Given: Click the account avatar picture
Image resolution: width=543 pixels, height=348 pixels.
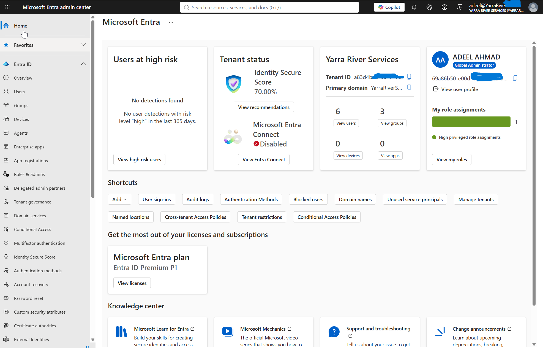Looking at the screenshot, I should coord(533,7).
